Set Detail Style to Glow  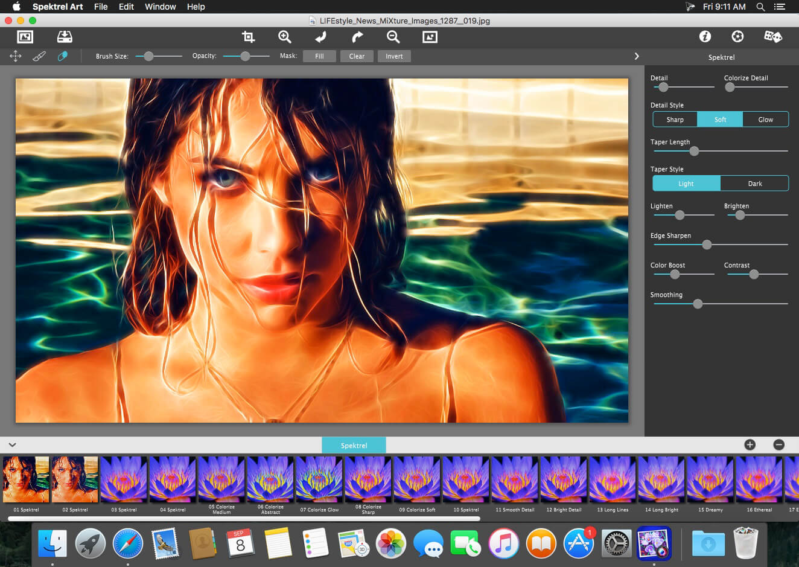coord(765,120)
